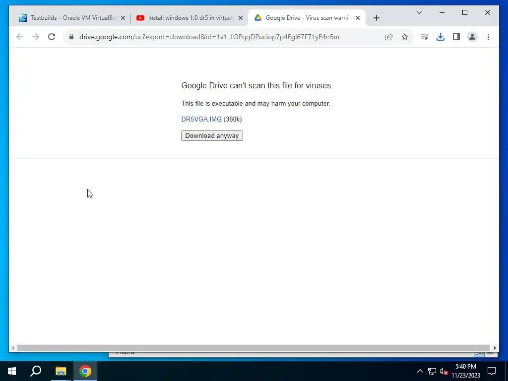View site information lock icon
The width and height of the screenshot is (508, 381).
click(x=71, y=37)
